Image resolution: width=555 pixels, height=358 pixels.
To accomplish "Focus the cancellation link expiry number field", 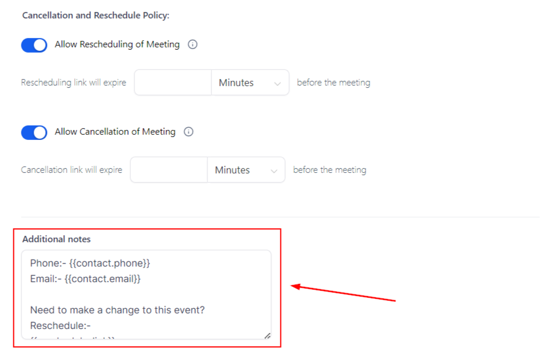I will tap(169, 171).
